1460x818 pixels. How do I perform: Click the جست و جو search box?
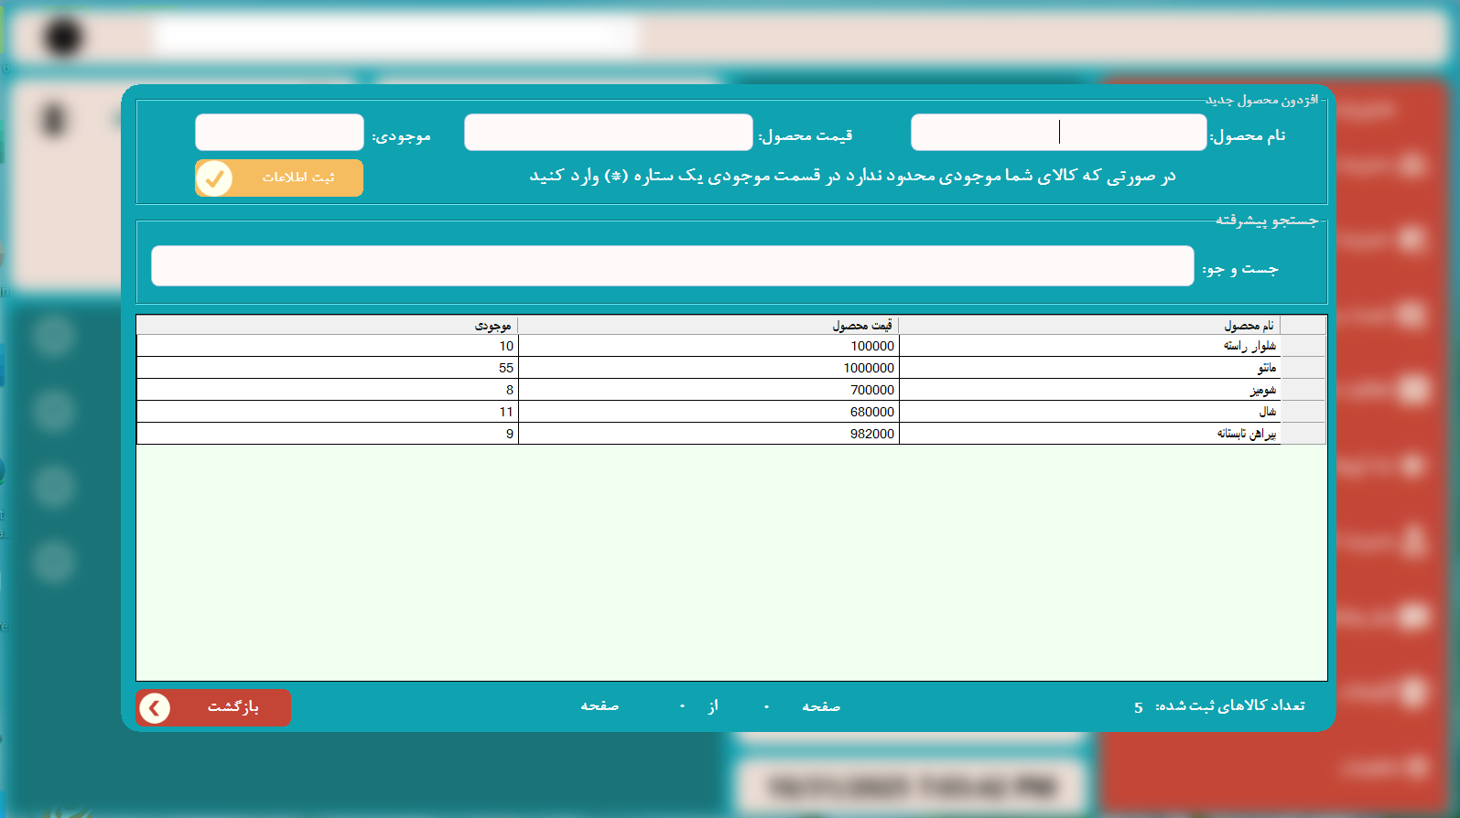(x=672, y=266)
